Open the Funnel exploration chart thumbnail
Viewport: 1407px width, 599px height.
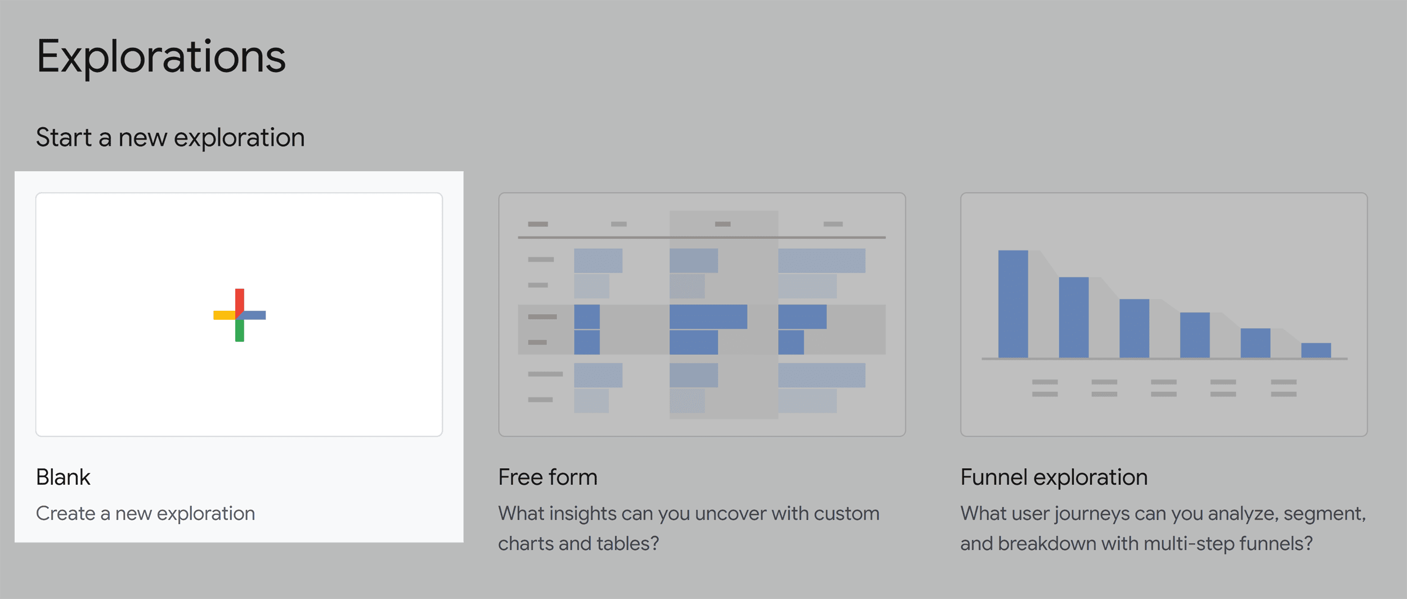pos(1164,315)
